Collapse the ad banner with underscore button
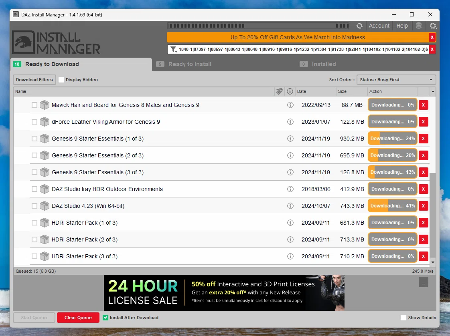The width and height of the screenshot is (450, 336). coord(423,282)
